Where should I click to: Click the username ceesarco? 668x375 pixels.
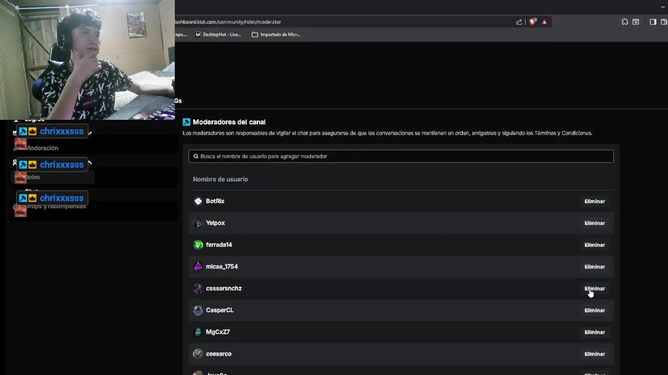tap(218, 354)
